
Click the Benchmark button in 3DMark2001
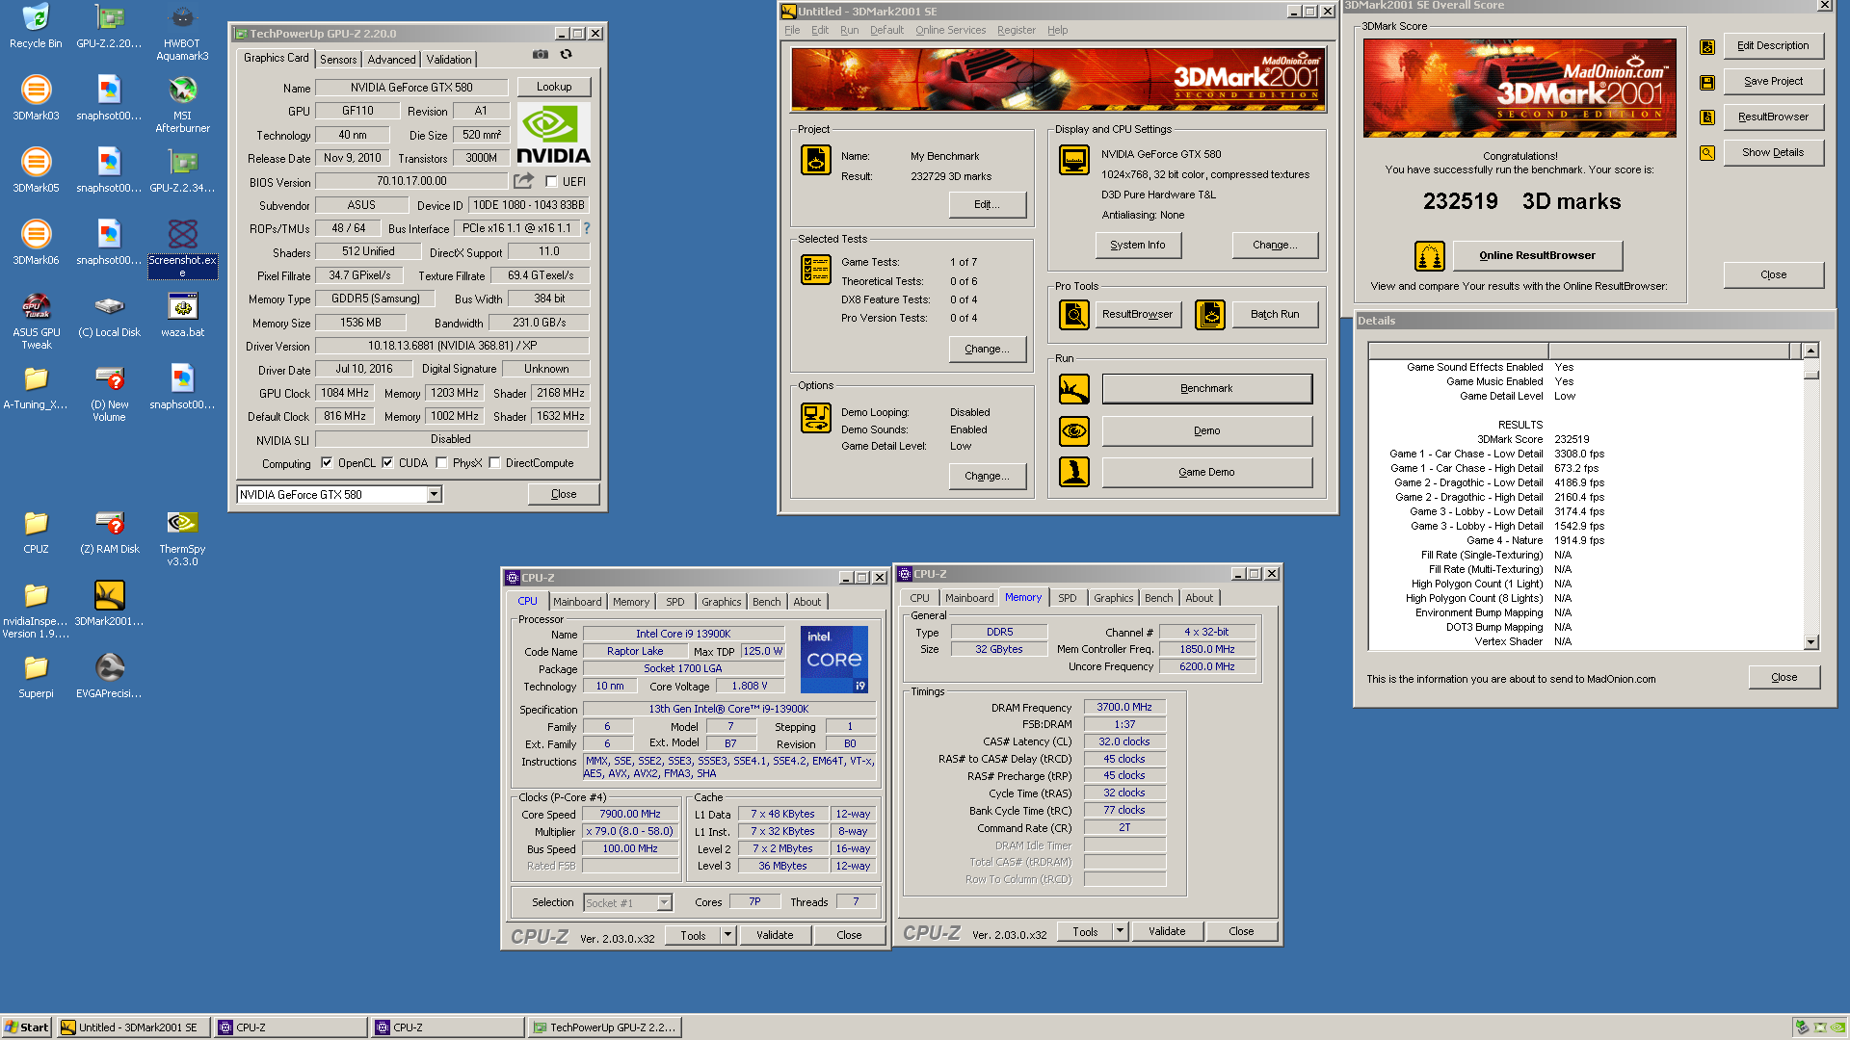point(1206,388)
